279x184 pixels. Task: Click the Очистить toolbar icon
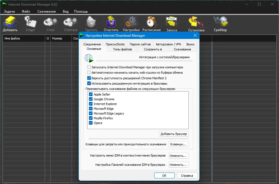pos(111,22)
